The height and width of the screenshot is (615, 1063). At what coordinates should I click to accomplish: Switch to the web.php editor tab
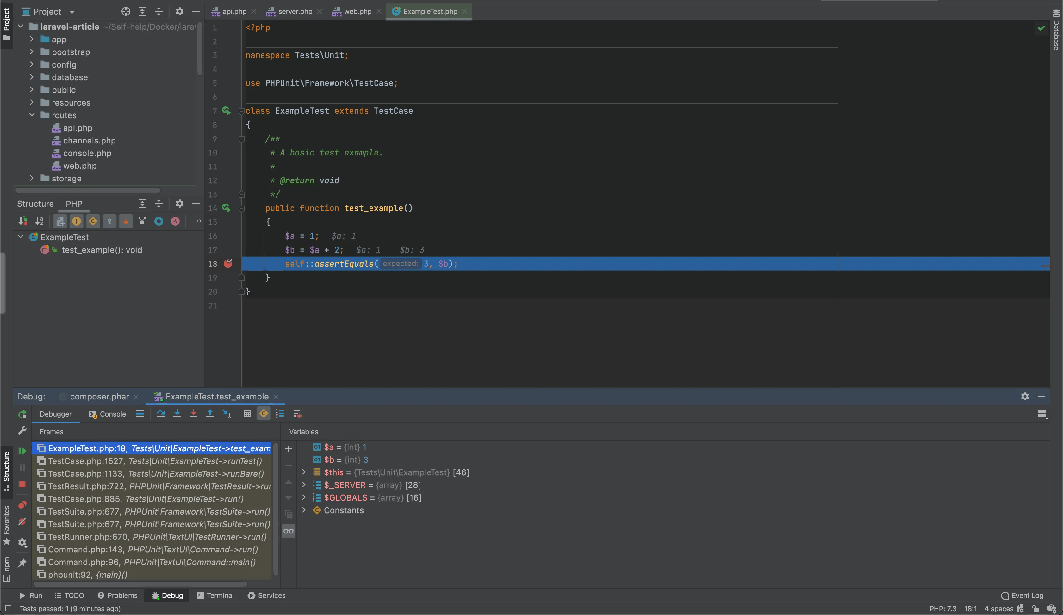[x=357, y=11]
